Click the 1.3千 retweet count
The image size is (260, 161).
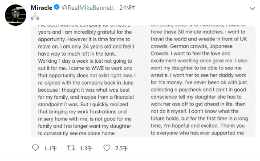point(86,148)
